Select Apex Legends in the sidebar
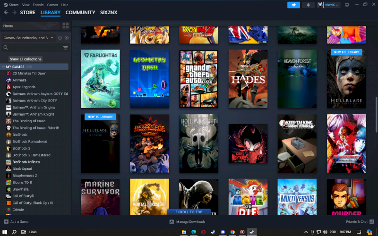 click(x=24, y=87)
